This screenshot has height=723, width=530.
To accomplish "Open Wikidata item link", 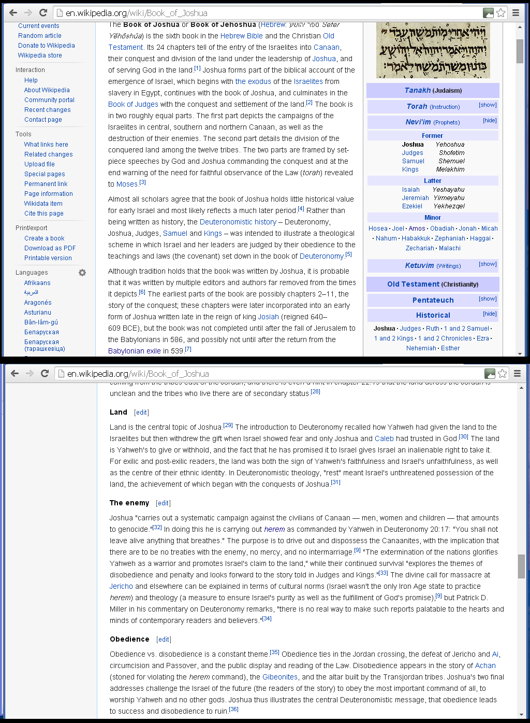I will click(x=43, y=204).
